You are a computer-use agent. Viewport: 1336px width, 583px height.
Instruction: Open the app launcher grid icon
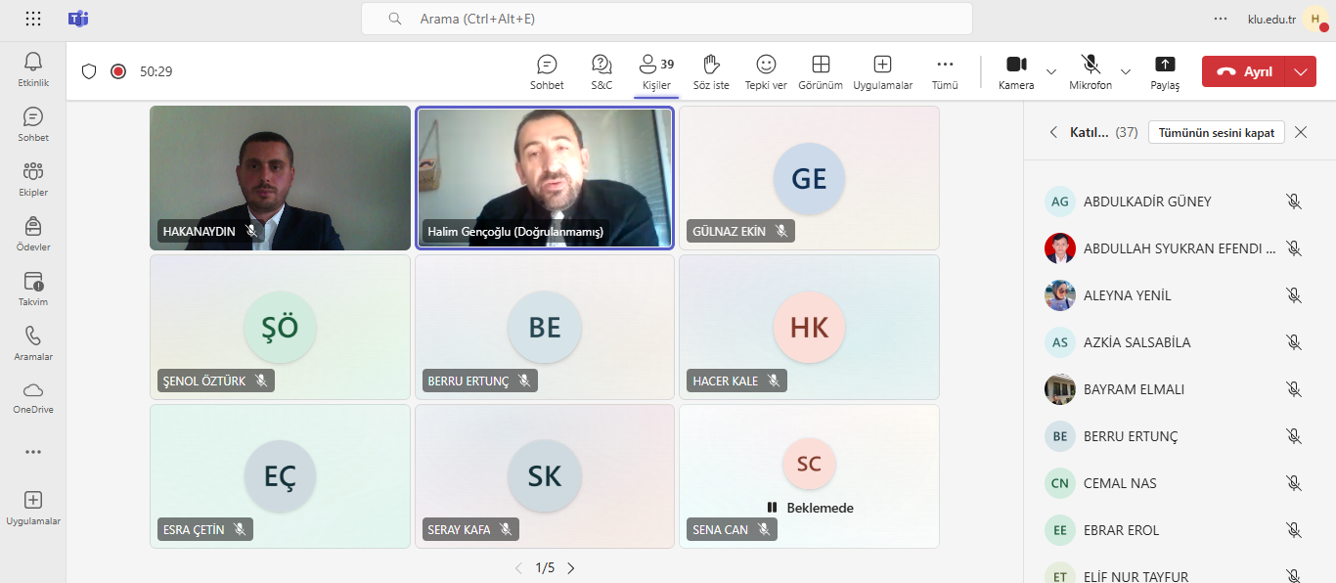[33, 19]
